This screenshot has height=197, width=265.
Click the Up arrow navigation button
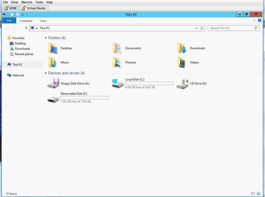[x=26, y=28]
